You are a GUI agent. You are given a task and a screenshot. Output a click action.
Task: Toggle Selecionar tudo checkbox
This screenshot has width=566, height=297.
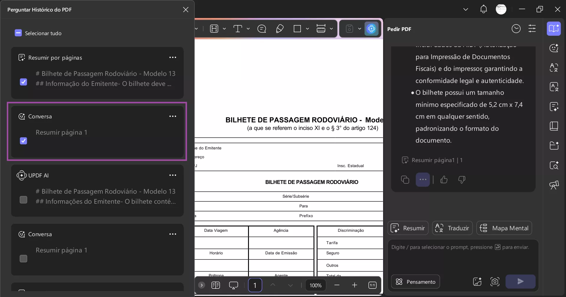18,33
